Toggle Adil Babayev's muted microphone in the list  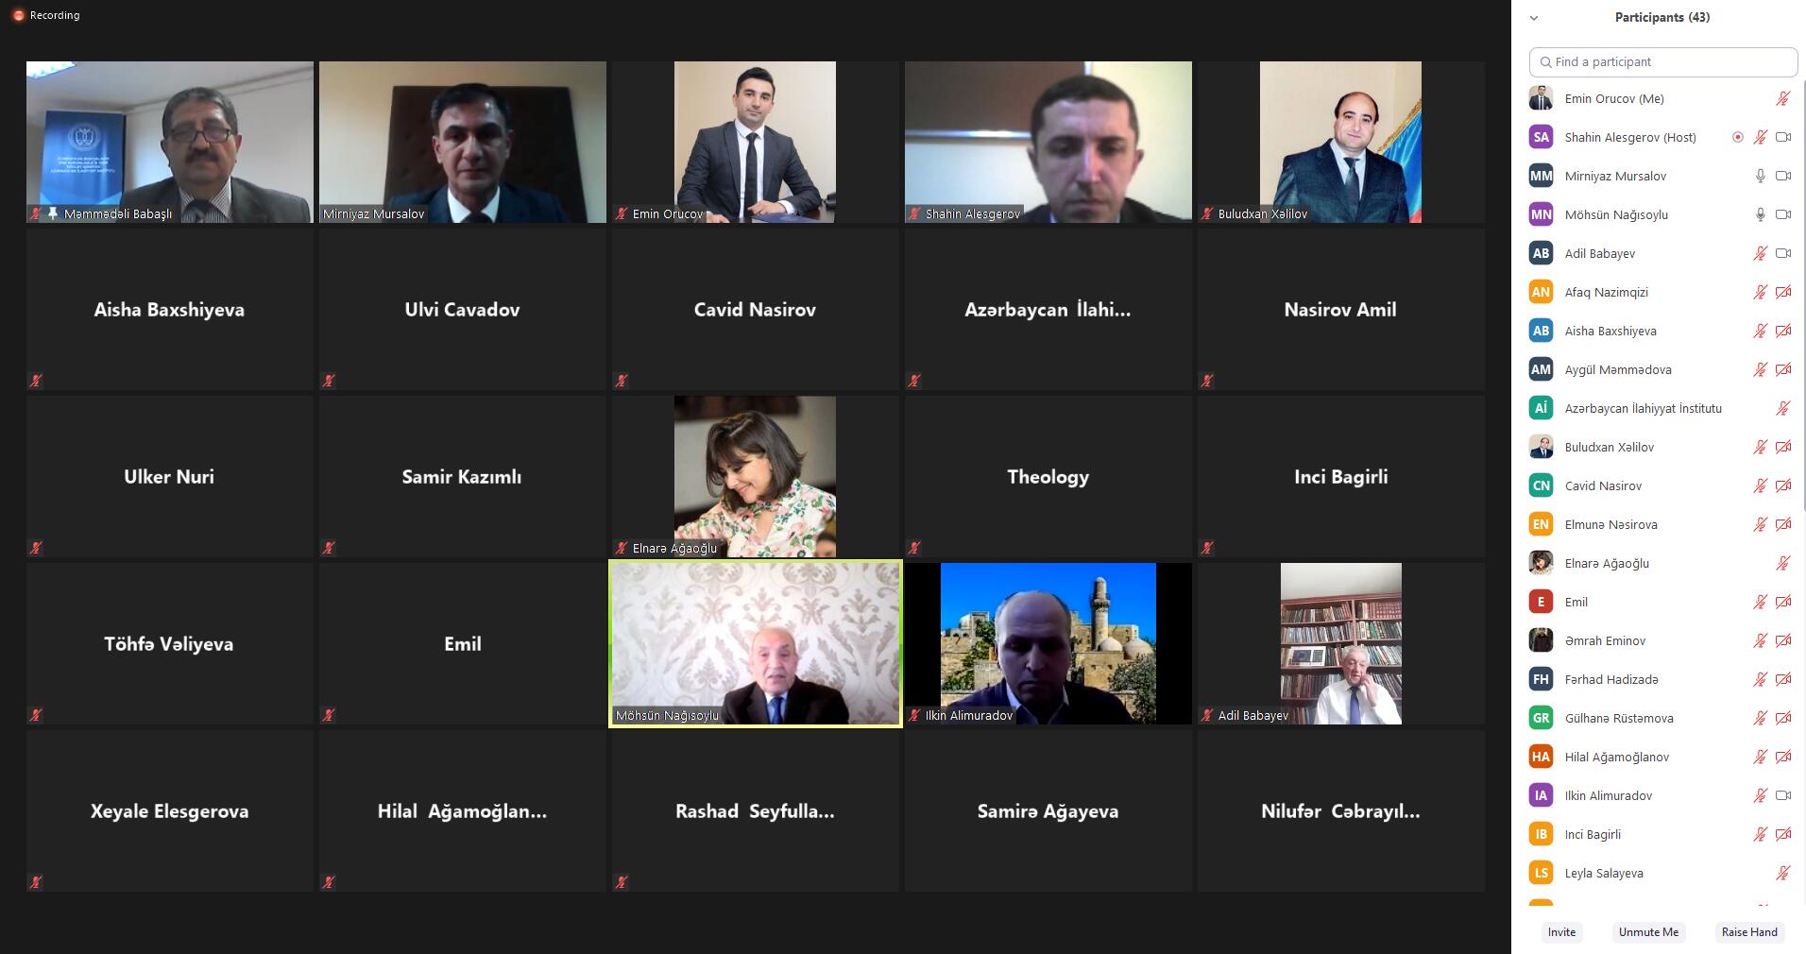pos(1760,253)
